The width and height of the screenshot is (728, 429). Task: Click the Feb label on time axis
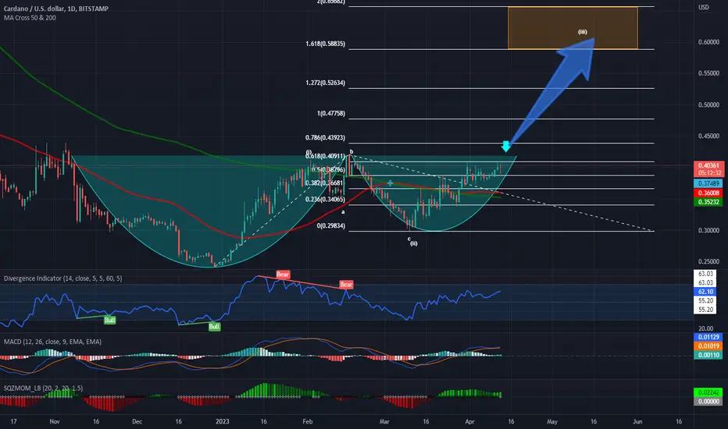(x=307, y=421)
